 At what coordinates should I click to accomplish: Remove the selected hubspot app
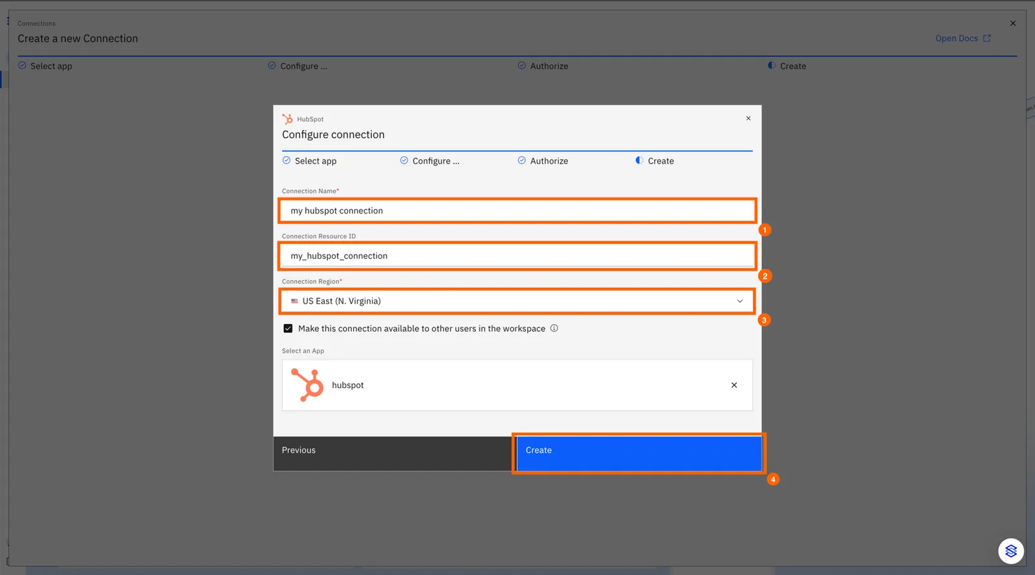(734, 385)
